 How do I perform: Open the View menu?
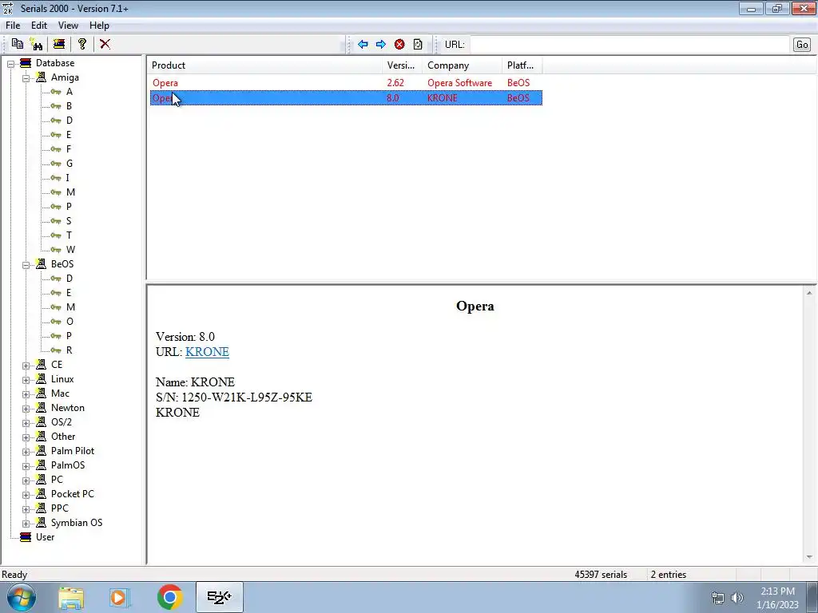[x=69, y=26]
